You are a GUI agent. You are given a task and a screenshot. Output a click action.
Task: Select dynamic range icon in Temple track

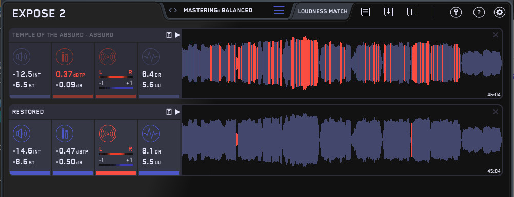(151, 57)
